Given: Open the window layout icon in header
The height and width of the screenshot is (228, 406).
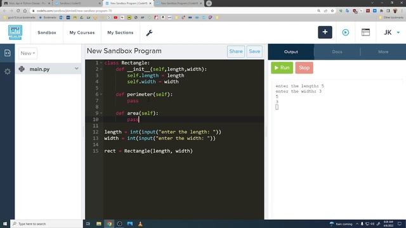Looking at the screenshot, I should [365, 32].
